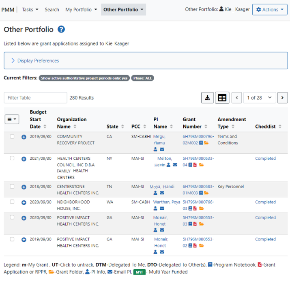This screenshot has height=290, width=290.
Task: Click the Filter Table input field
Action: [36, 98]
